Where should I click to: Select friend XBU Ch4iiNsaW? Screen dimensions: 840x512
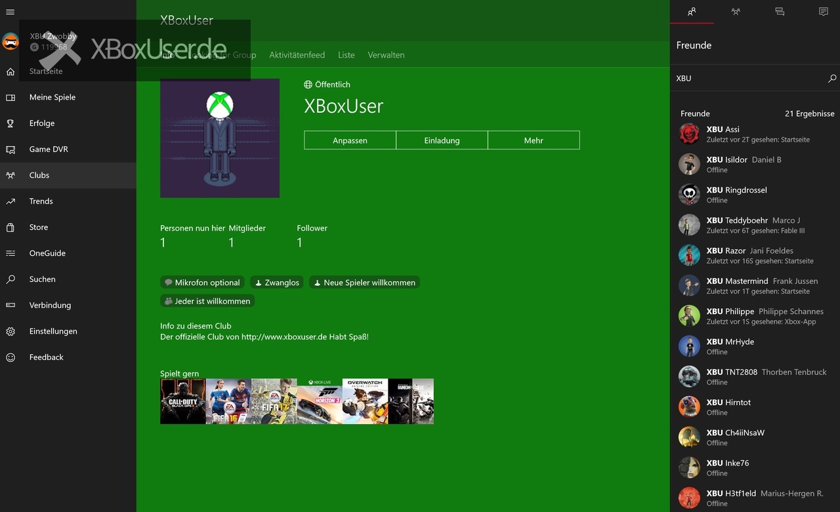pos(755,437)
